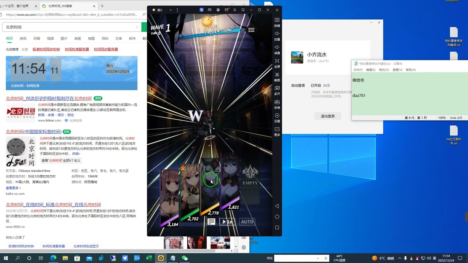Expand 详细 link in baike result
Screen dimensions: 468x263
(76, 154)
